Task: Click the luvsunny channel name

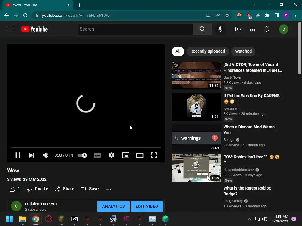Action: 230,109
